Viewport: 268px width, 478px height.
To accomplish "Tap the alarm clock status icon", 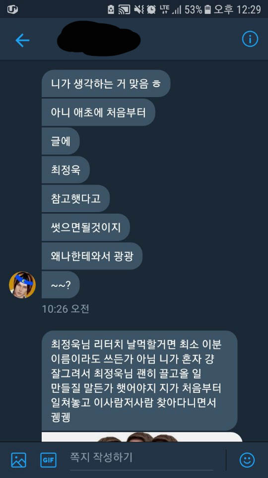I will (x=151, y=10).
